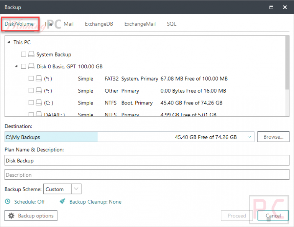Click the (C:) volume drive icon

click(x=39, y=103)
